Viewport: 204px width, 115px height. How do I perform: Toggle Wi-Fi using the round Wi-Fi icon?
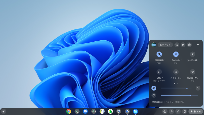(159, 54)
